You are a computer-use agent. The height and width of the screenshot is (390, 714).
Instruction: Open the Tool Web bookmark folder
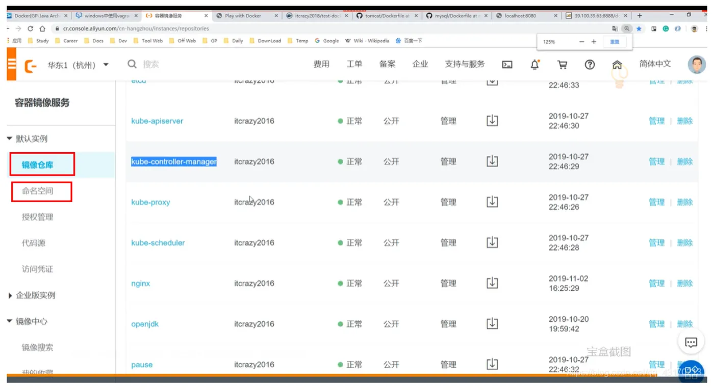pyautogui.click(x=147, y=41)
